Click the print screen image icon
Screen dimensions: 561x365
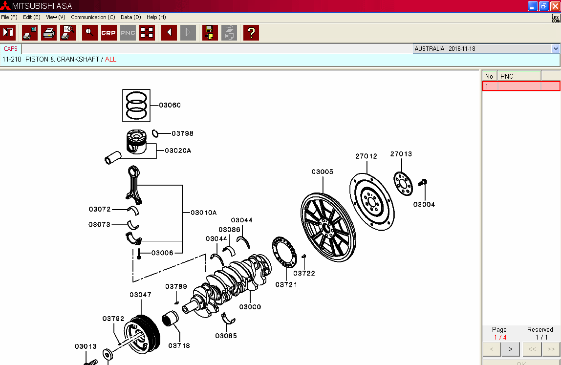(29, 33)
